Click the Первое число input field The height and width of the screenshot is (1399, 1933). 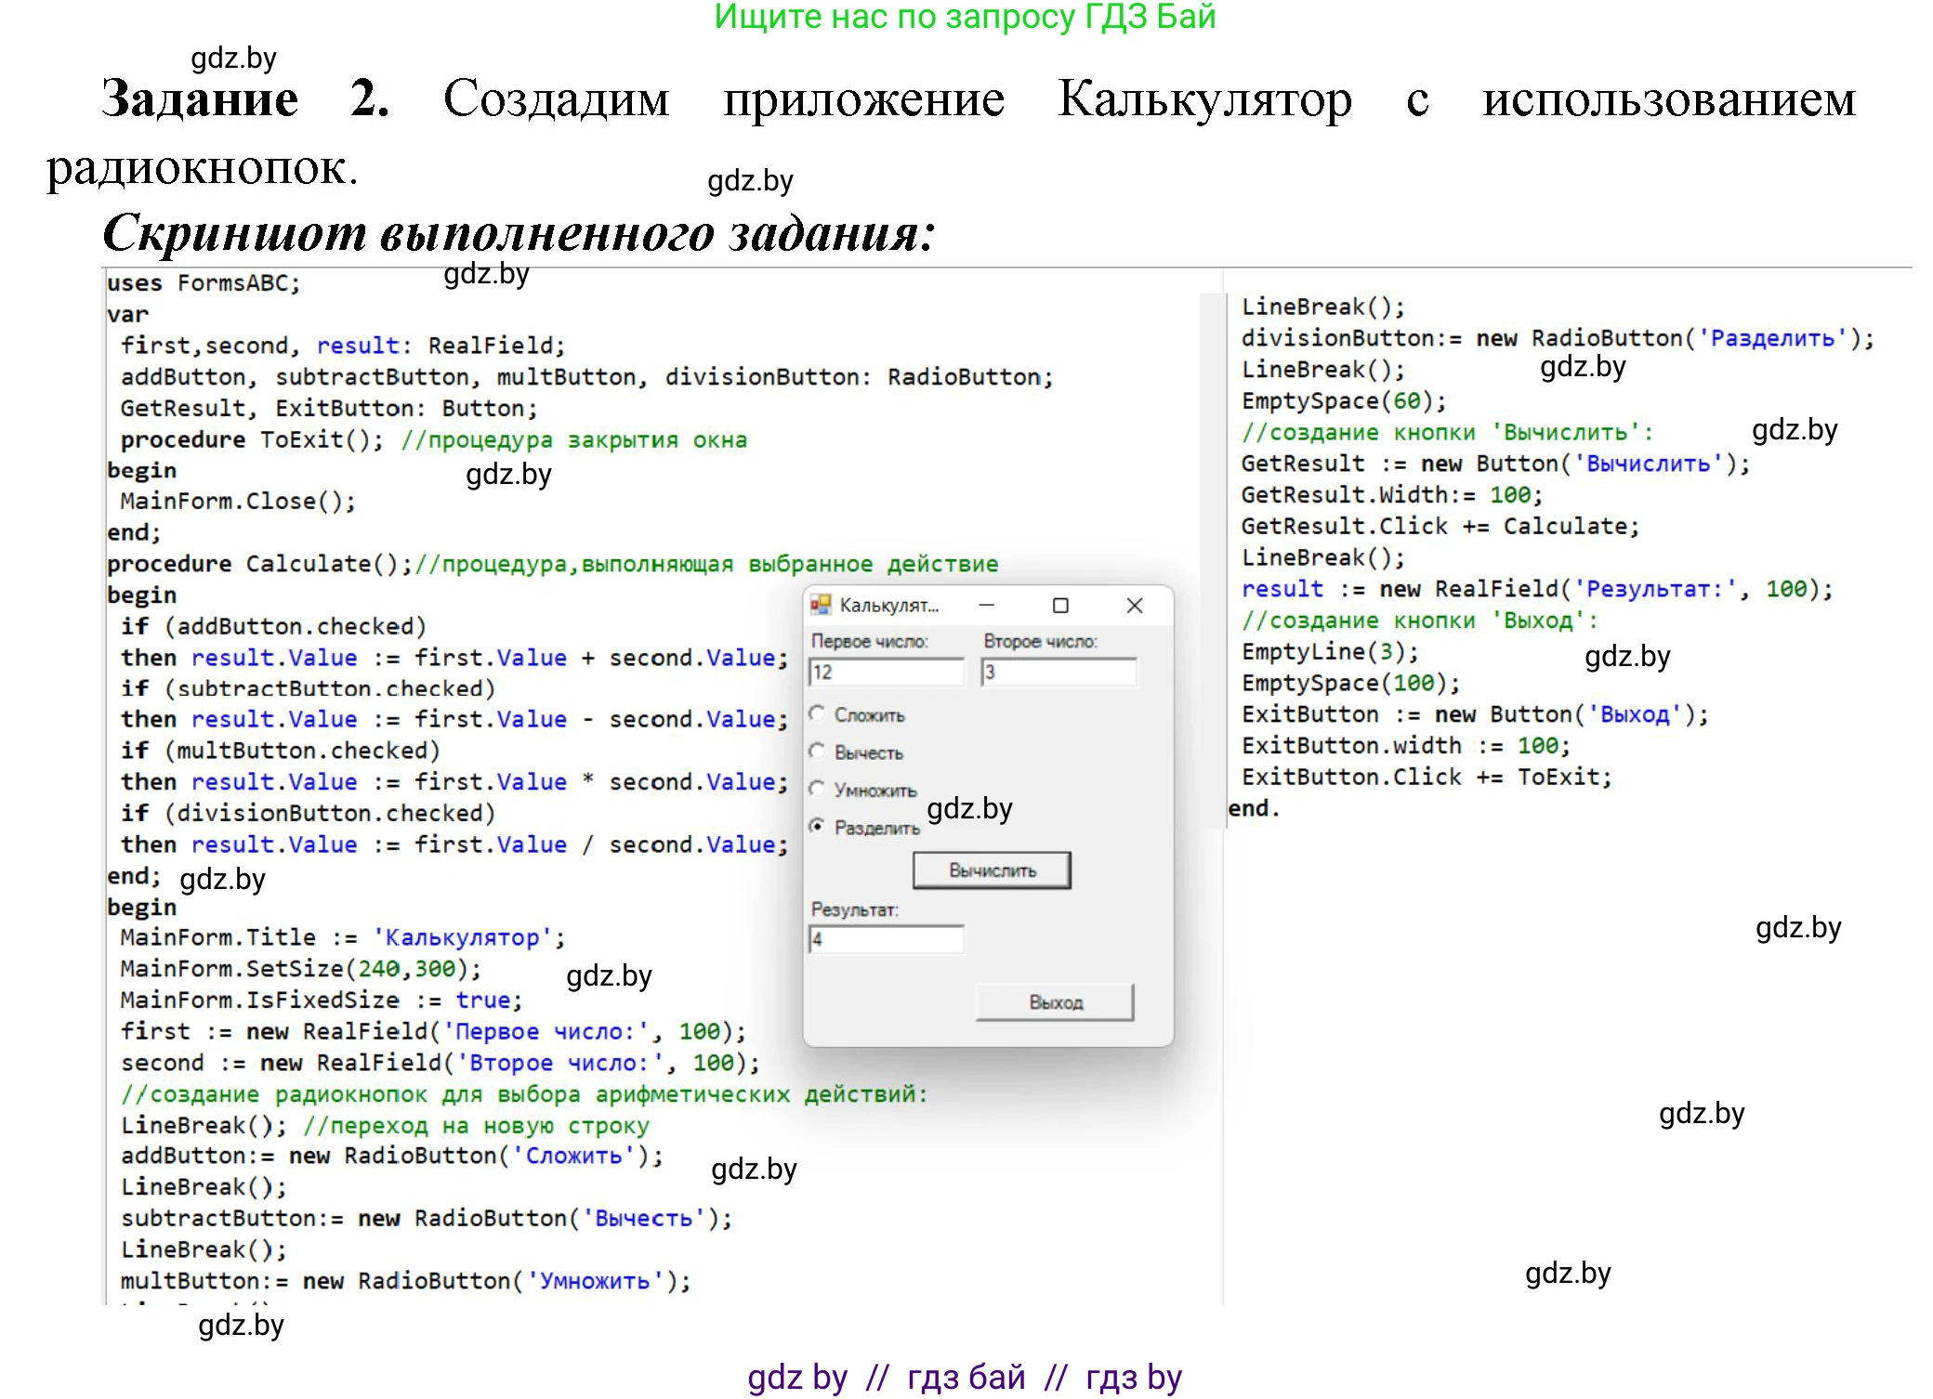coord(887,672)
